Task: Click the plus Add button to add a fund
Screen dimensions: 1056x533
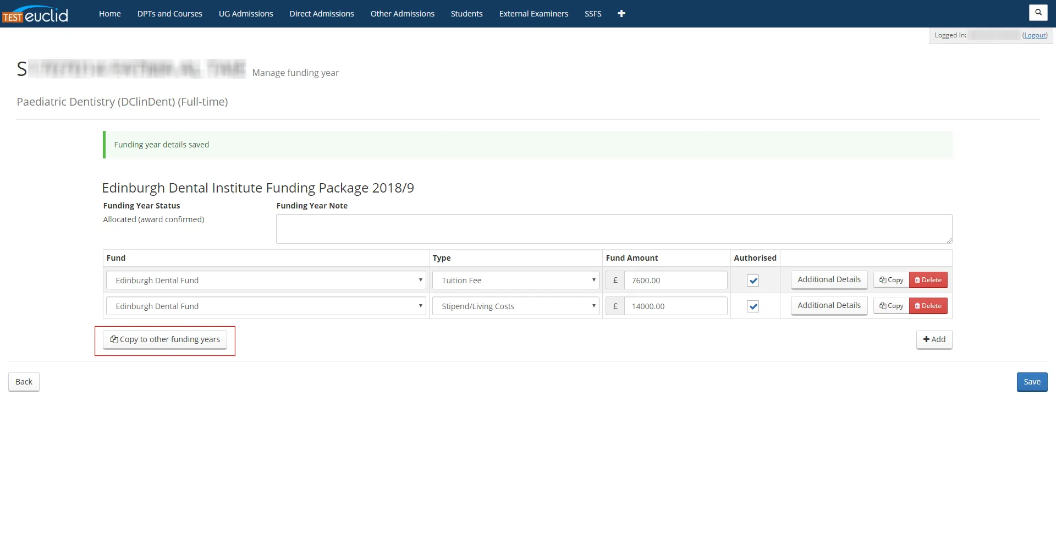Action: 933,339
